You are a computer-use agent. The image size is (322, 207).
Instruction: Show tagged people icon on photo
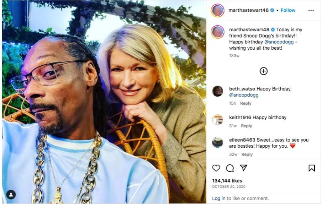[11, 195]
